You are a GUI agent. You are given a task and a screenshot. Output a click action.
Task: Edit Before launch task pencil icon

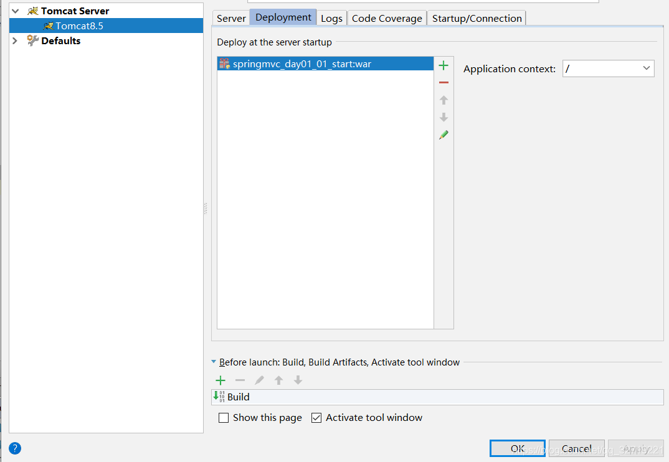click(x=259, y=380)
